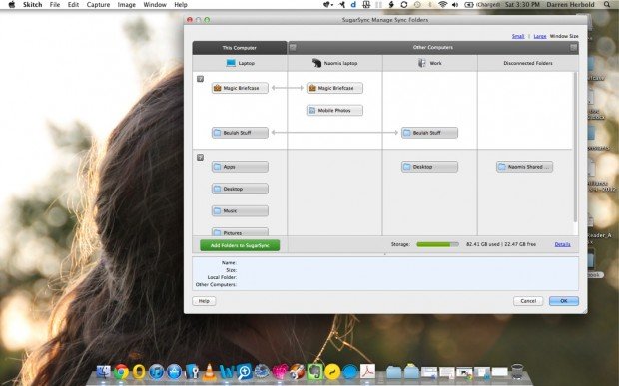Collapse the unsynced folders section toggle

tap(200, 157)
